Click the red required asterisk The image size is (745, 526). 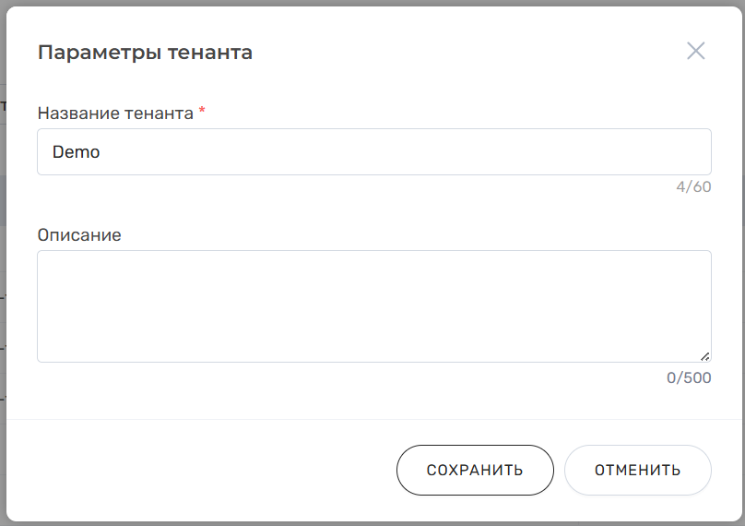point(202,112)
